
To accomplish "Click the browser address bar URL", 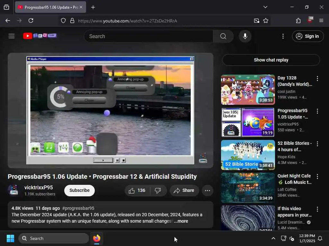I will [x=128, y=21].
